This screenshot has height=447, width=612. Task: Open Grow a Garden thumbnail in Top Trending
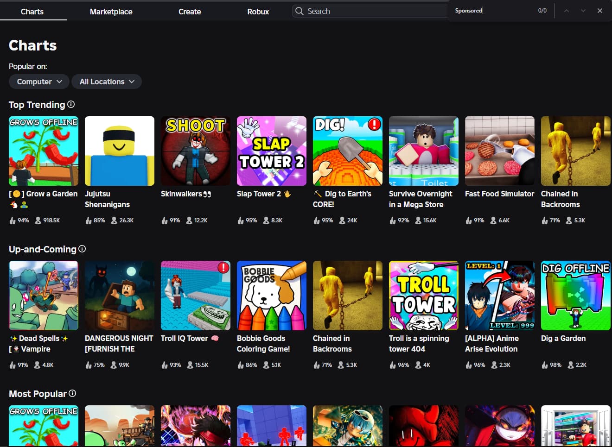click(44, 151)
